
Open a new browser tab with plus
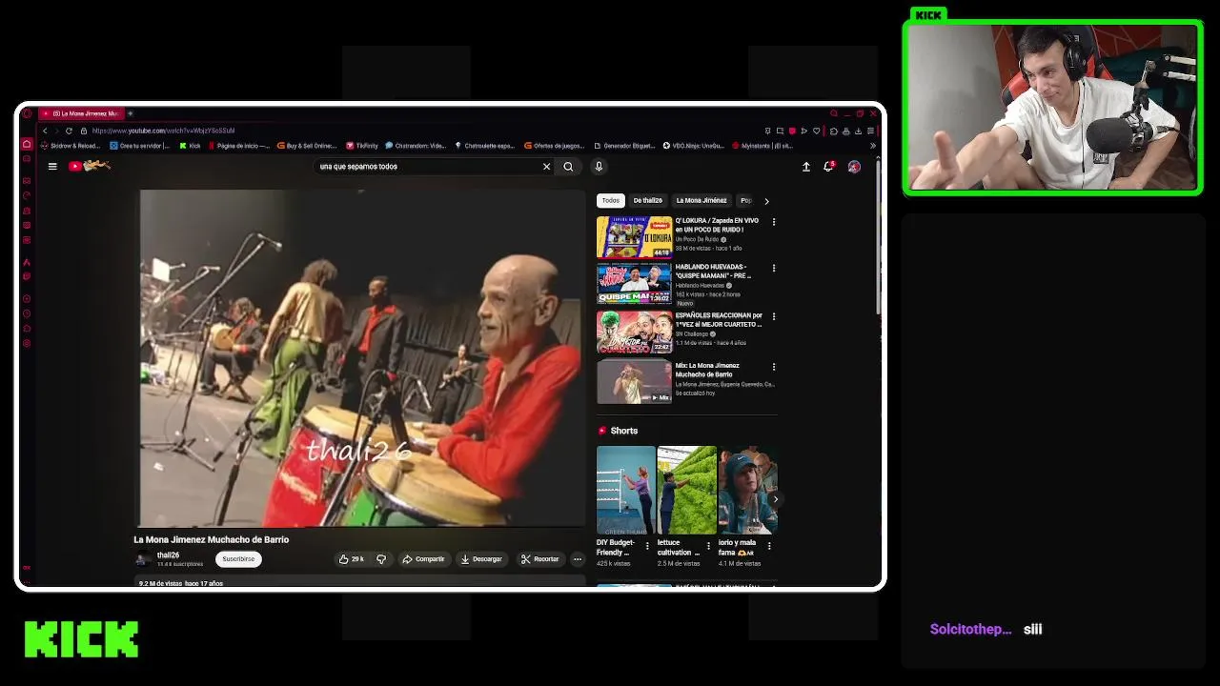pyautogui.click(x=130, y=113)
